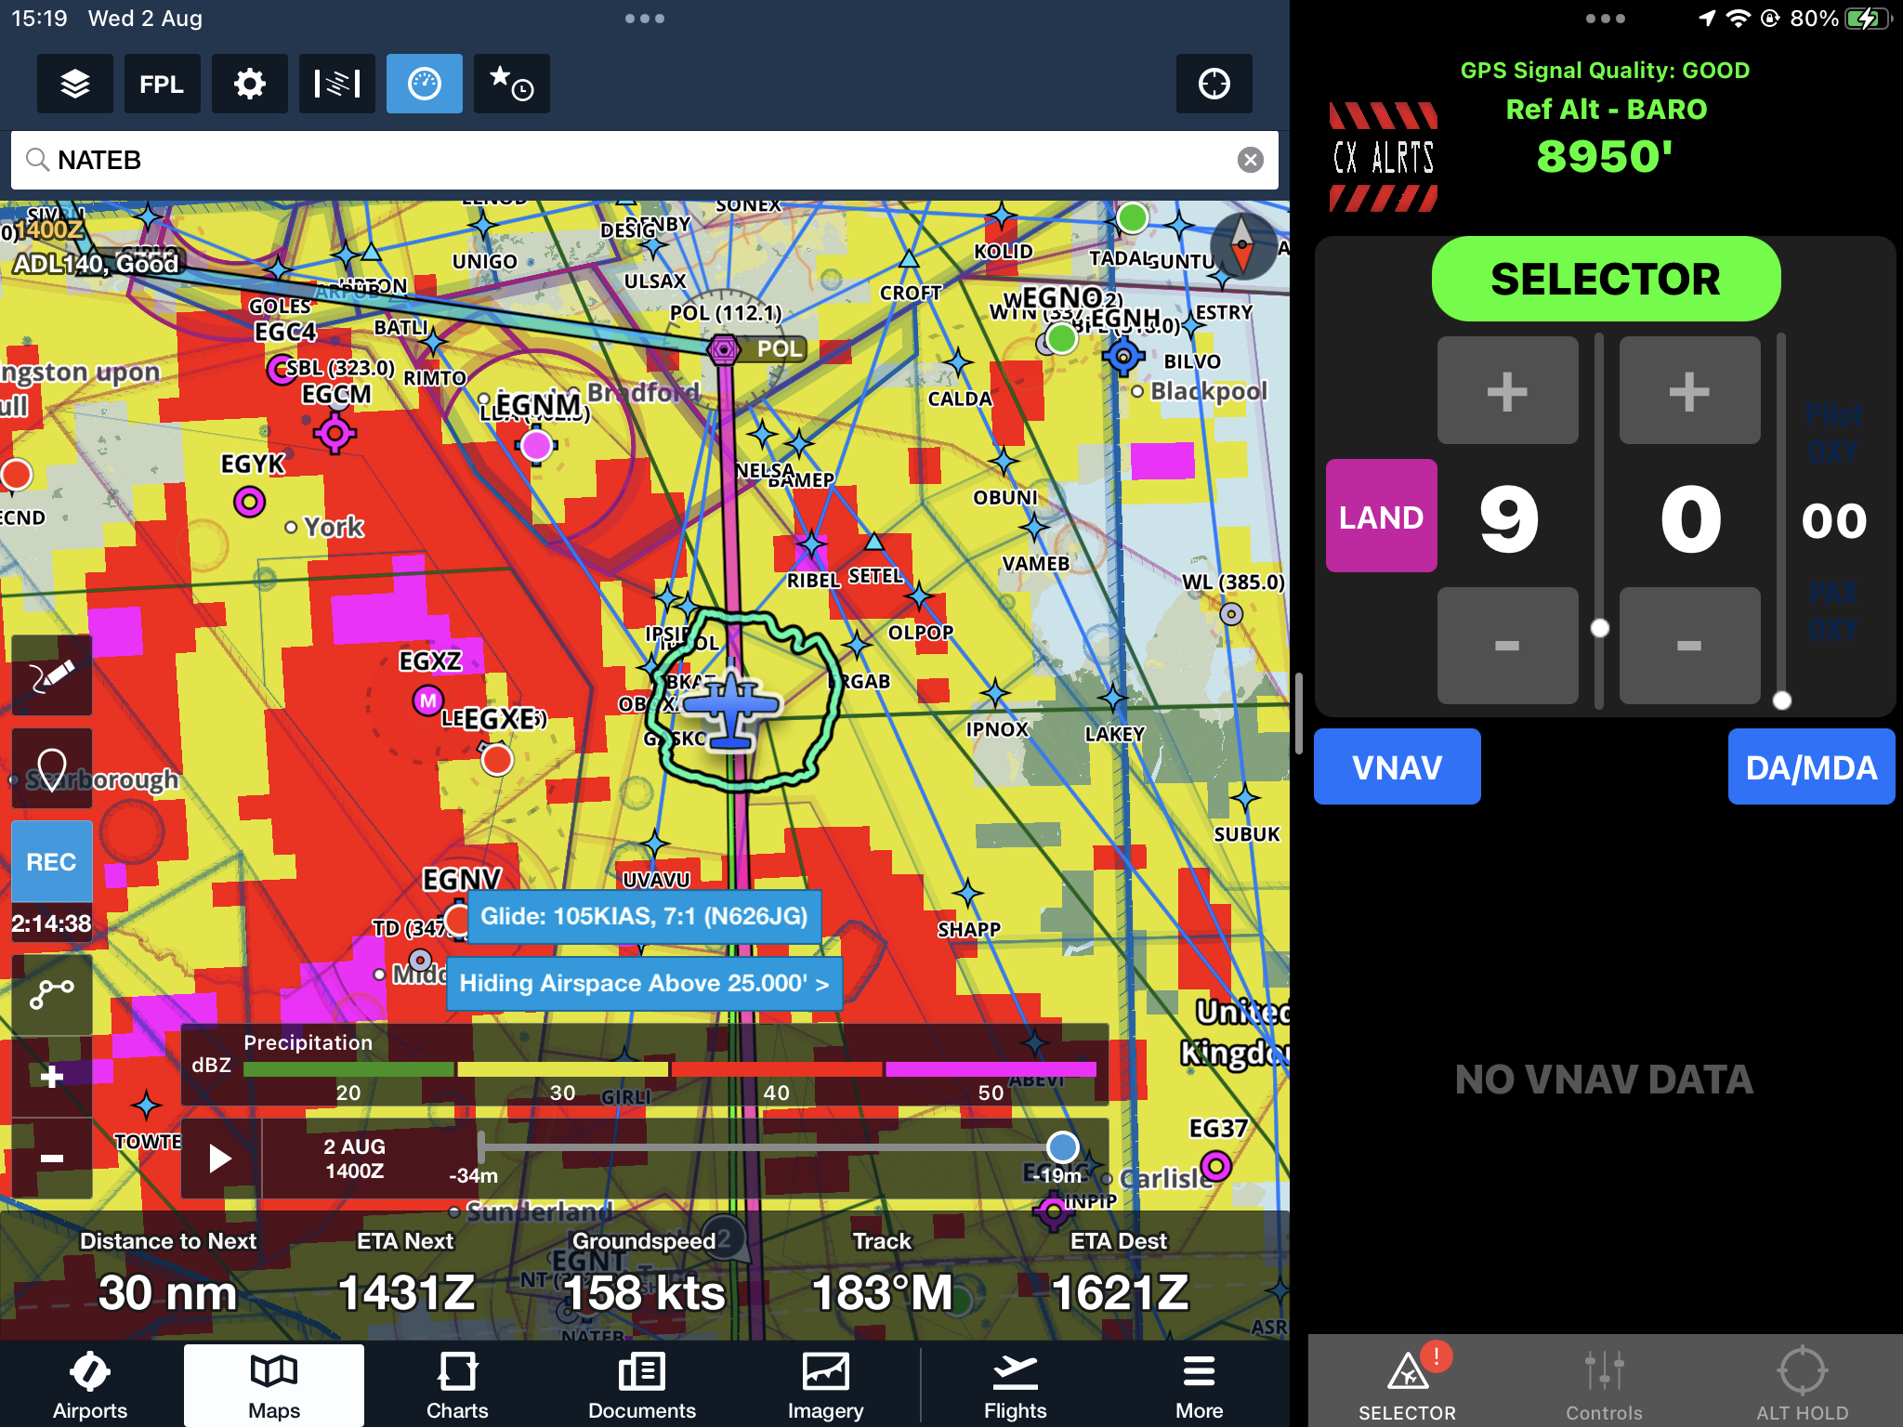
Task: Tap the Groundspeed instrument field
Action: coord(644,1275)
